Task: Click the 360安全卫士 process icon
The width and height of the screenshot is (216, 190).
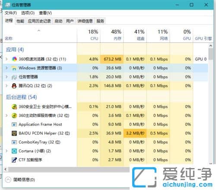Action: tap(14, 107)
